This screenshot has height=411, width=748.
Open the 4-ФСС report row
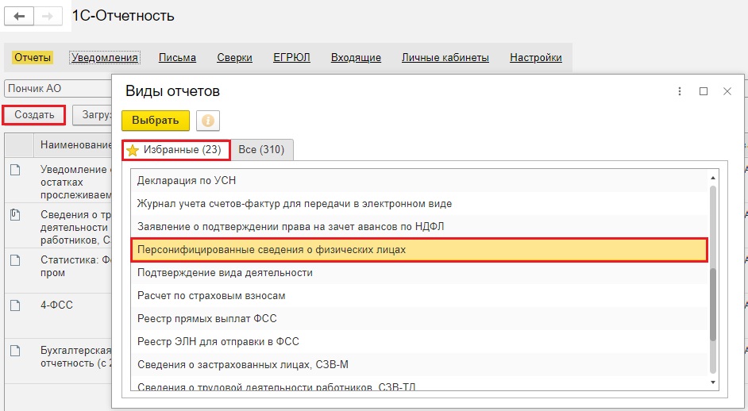pos(58,316)
